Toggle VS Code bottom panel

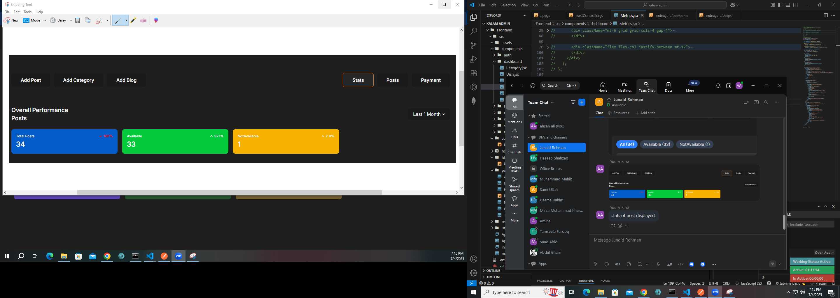point(787,5)
